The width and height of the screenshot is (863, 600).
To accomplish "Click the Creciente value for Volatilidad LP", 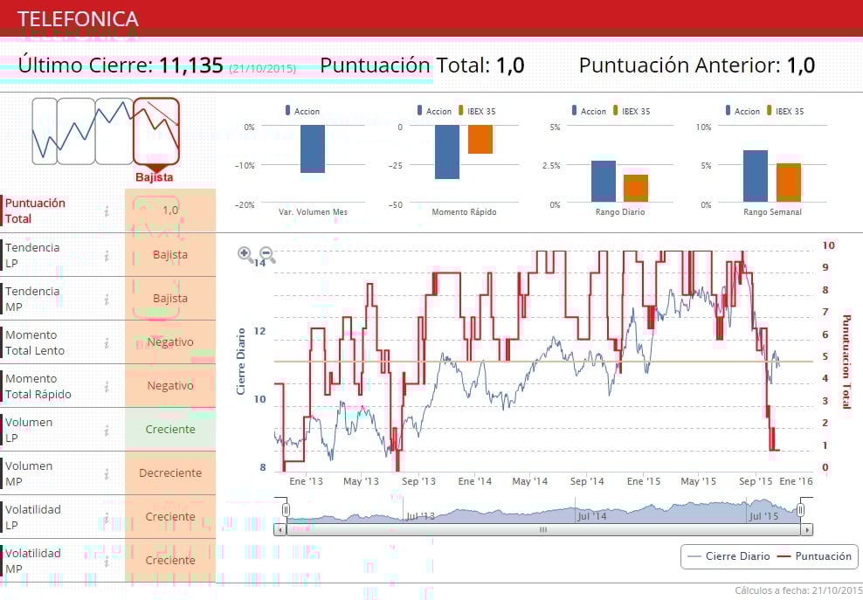I will pyautogui.click(x=170, y=516).
